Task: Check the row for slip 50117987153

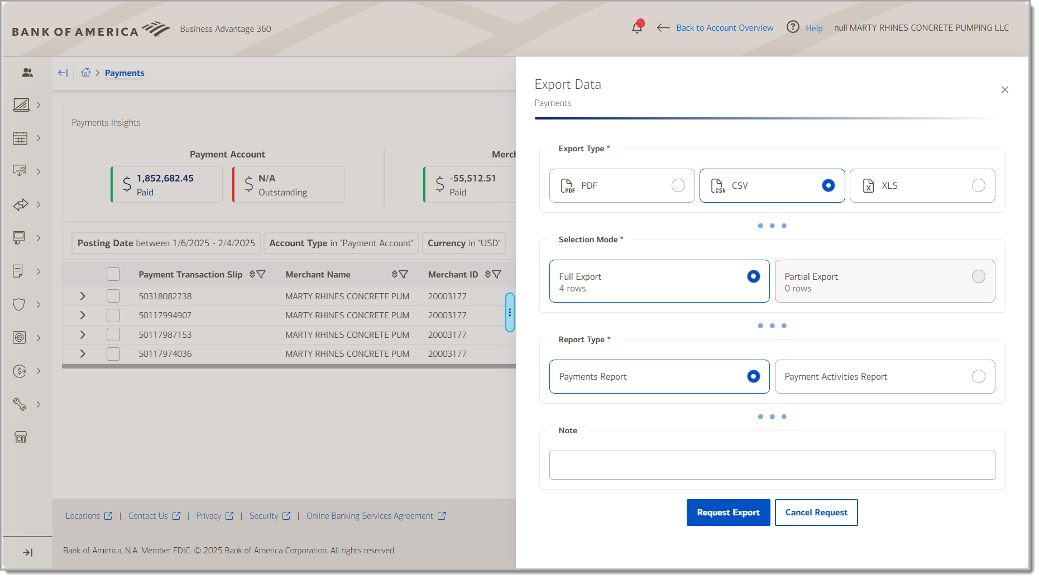Action: click(113, 334)
